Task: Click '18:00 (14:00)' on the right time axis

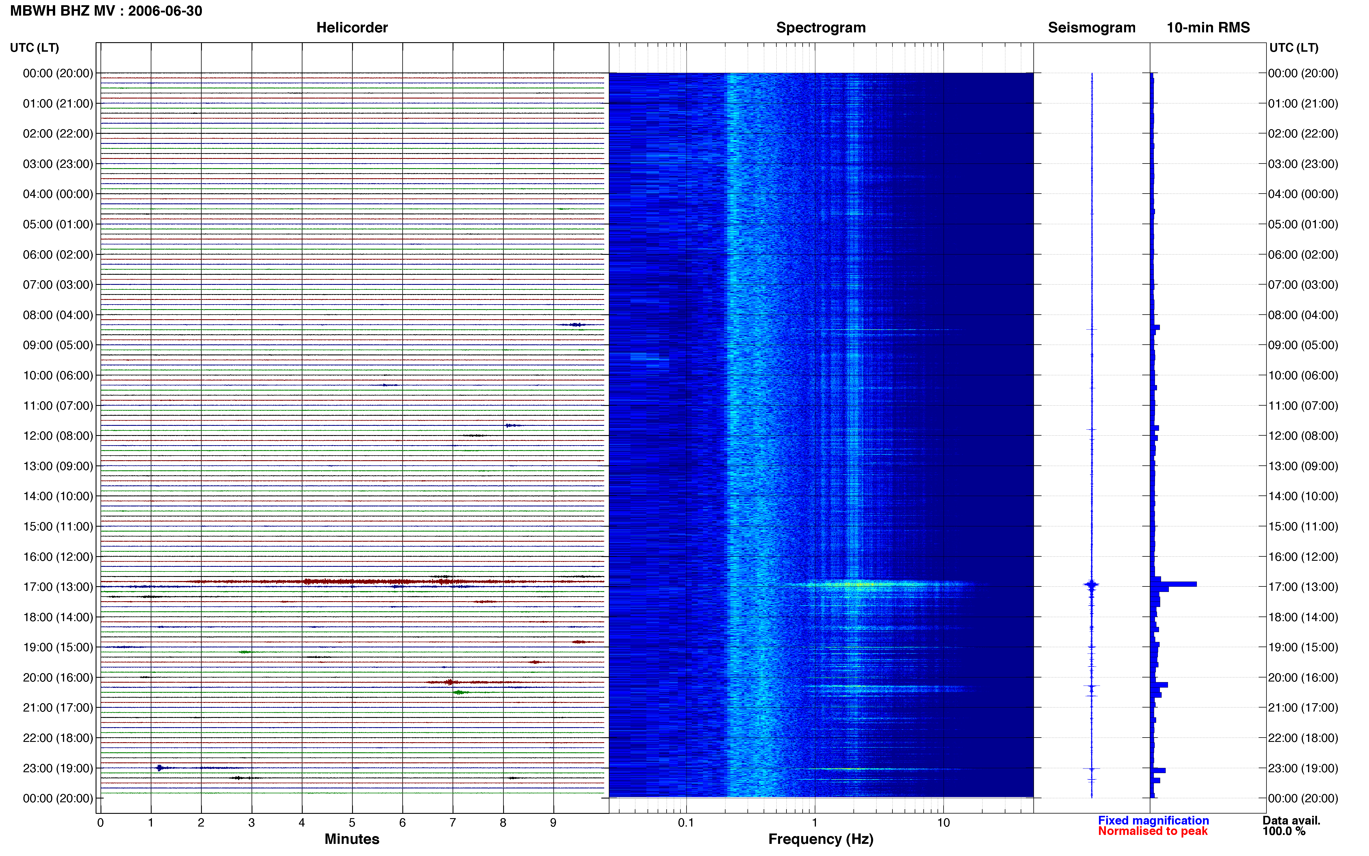Action: 1303,617
